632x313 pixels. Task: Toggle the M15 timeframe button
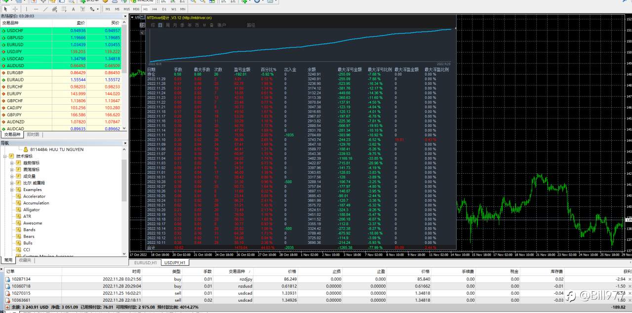point(127,9)
